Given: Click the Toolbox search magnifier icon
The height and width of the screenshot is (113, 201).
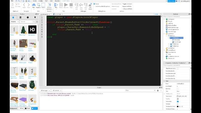Looking at the screenshot, I should tap(34, 22).
